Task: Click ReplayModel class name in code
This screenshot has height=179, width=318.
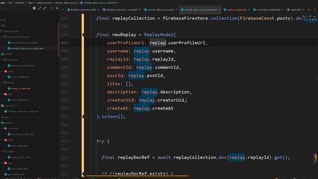Action: pos(159,35)
